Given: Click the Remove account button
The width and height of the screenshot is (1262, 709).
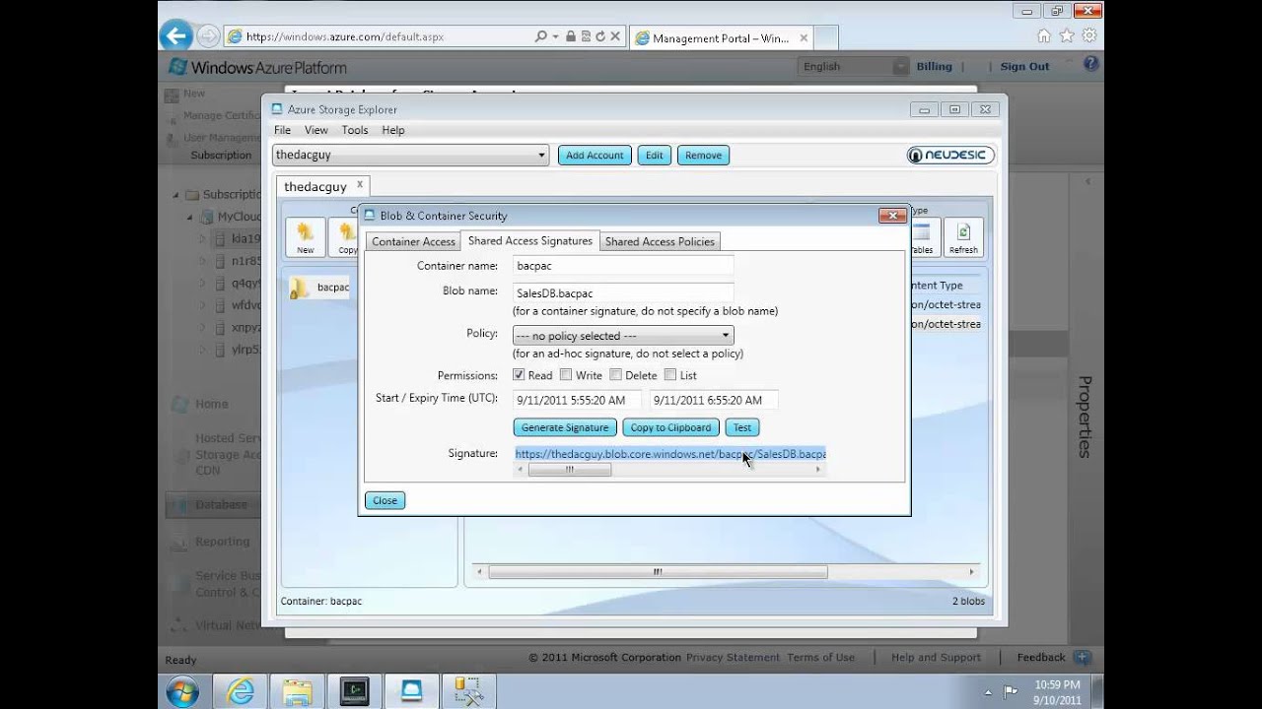Looking at the screenshot, I should tap(703, 155).
